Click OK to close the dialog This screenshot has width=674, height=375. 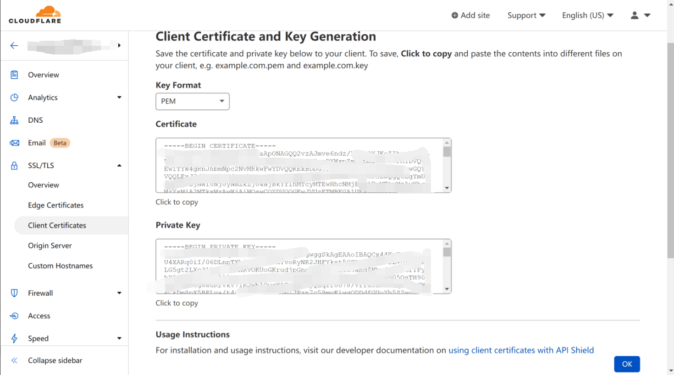tap(627, 364)
